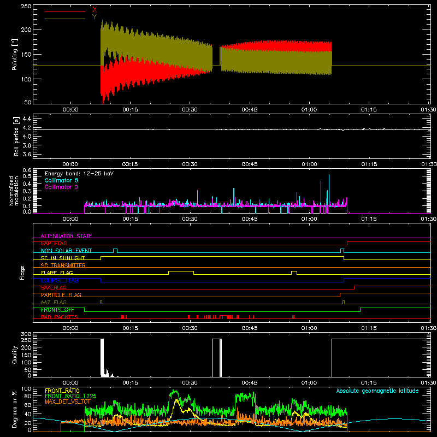Click the 3.6 tick on the Roll period axis

[27, 154]
